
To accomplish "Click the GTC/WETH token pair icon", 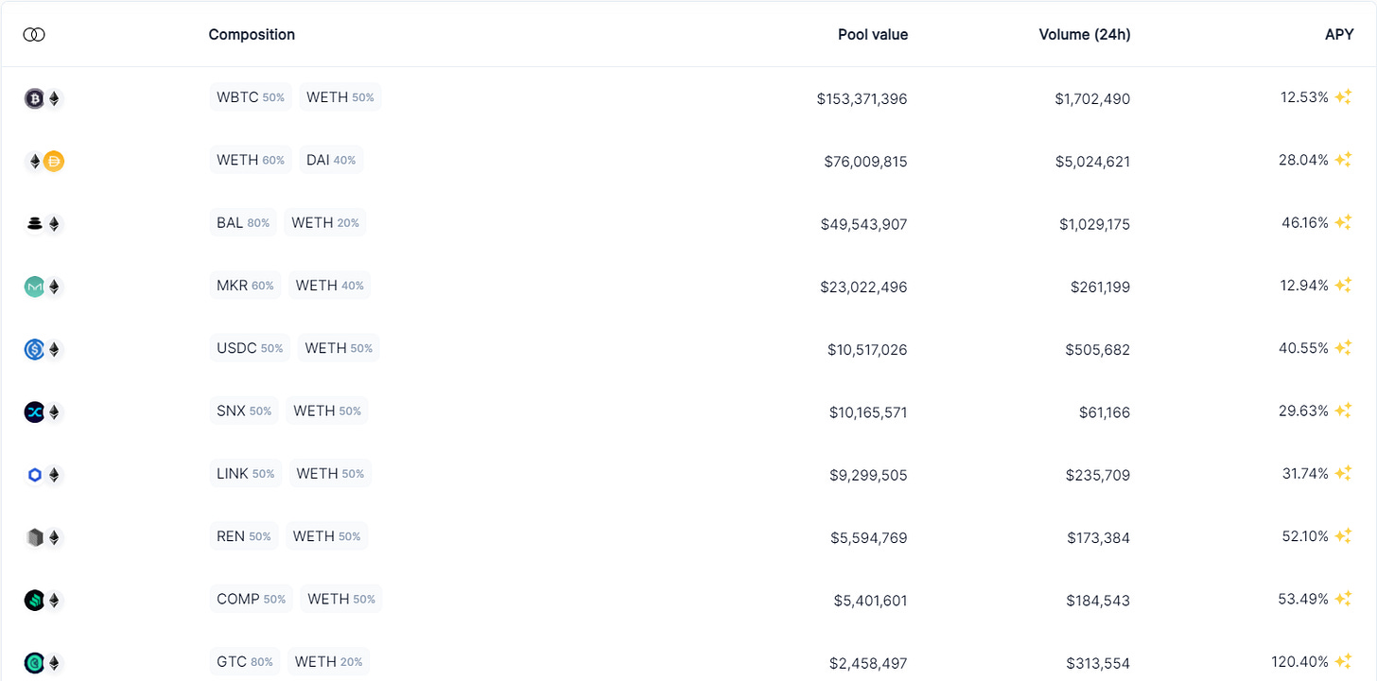I will coord(44,663).
